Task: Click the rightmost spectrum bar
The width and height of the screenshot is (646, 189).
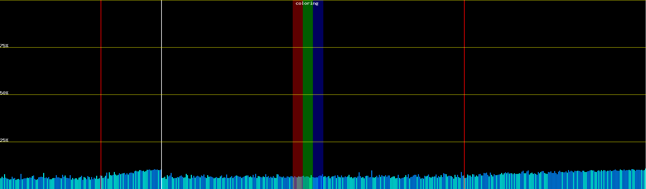Action: click(645, 180)
